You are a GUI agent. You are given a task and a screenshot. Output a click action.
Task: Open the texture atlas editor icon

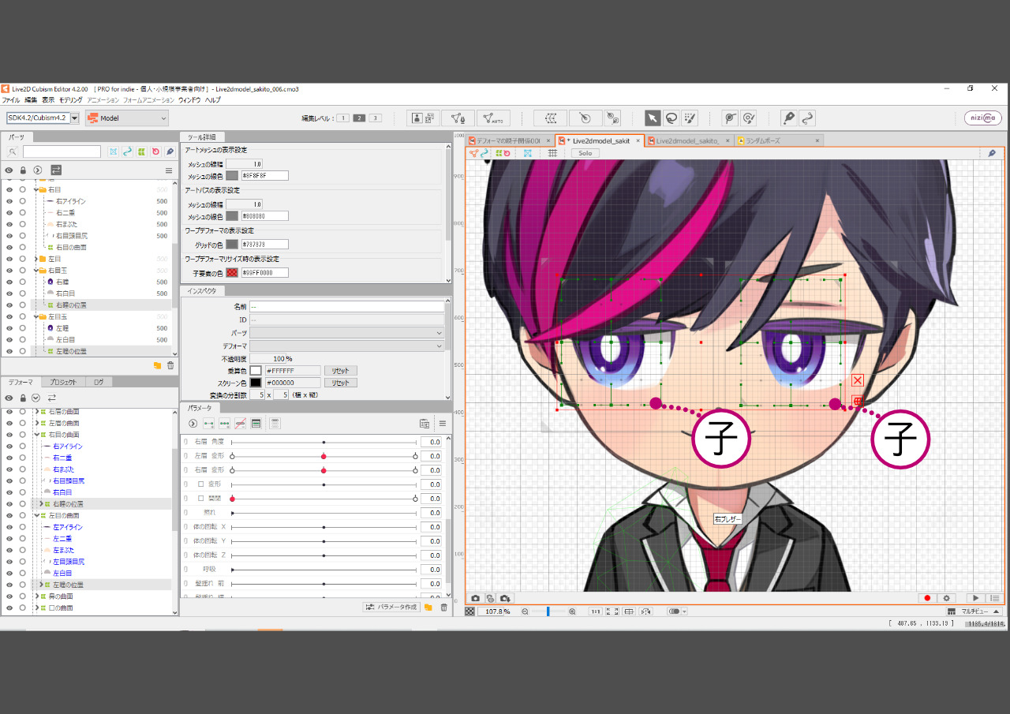[424, 118]
